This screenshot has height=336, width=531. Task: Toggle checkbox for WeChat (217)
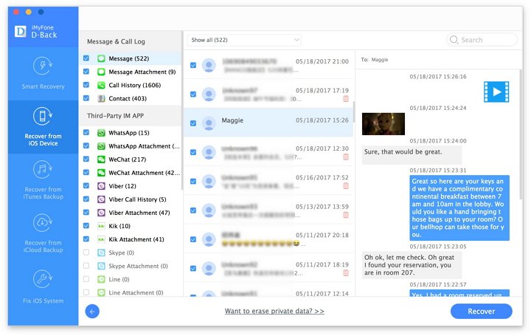click(x=86, y=160)
